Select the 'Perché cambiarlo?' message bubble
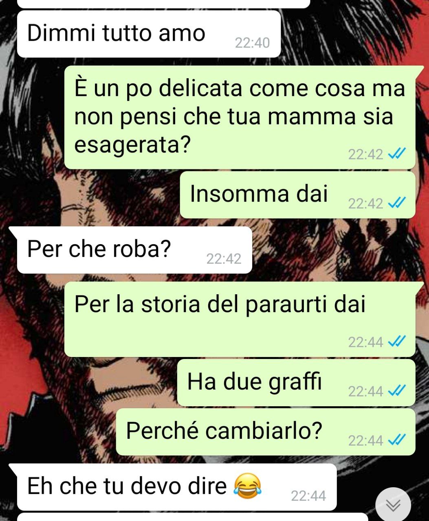429x521 pixels. (266, 431)
